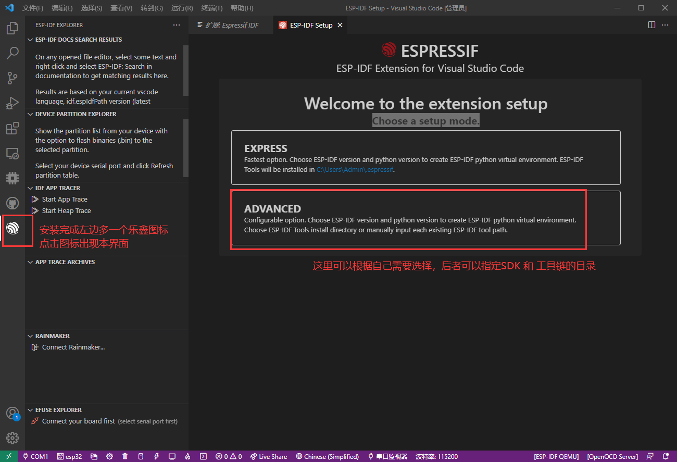Open notifications bell in status bar
Screen dimensions: 677x462
click(x=666, y=456)
